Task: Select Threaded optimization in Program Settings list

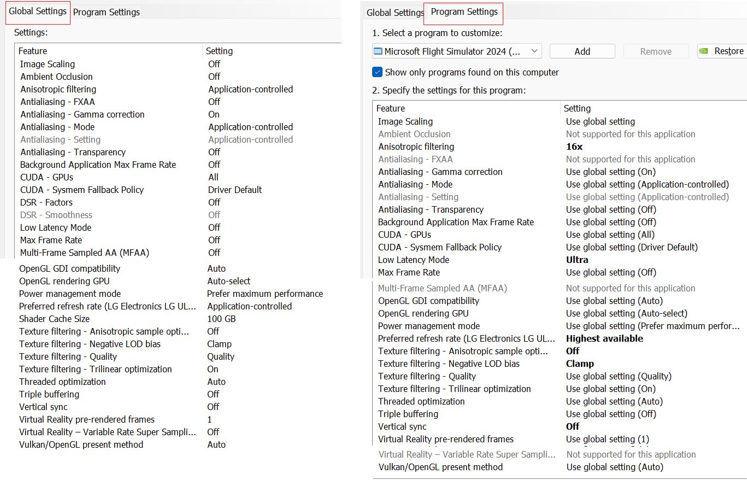Action: pos(421,401)
